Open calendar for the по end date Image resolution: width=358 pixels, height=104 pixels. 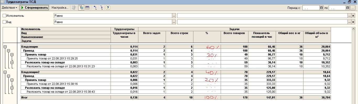[x=348, y=8]
